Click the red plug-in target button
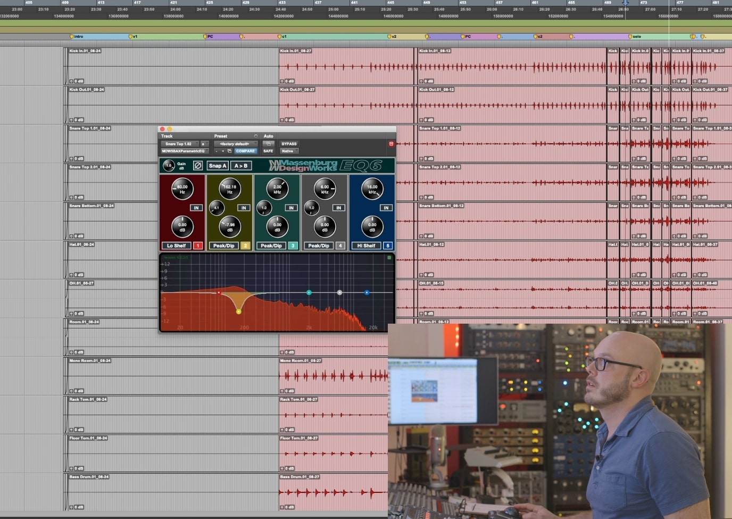Screen dimensions: 732x519 coord(391,144)
